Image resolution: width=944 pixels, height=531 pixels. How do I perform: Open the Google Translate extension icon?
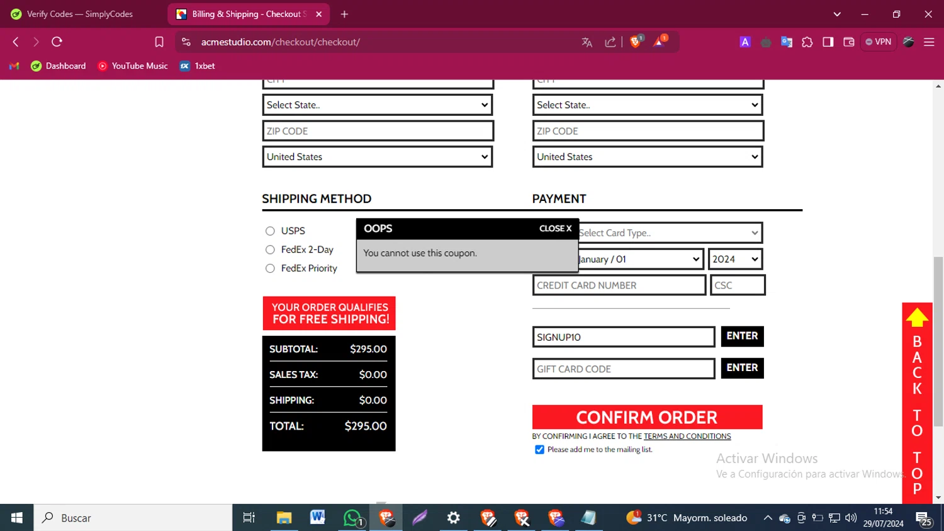point(787,42)
